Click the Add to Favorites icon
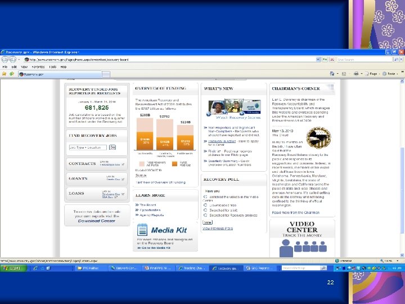The width and height of the screenshot is (405, 304). pyautogui.click(x=12, y=74)
